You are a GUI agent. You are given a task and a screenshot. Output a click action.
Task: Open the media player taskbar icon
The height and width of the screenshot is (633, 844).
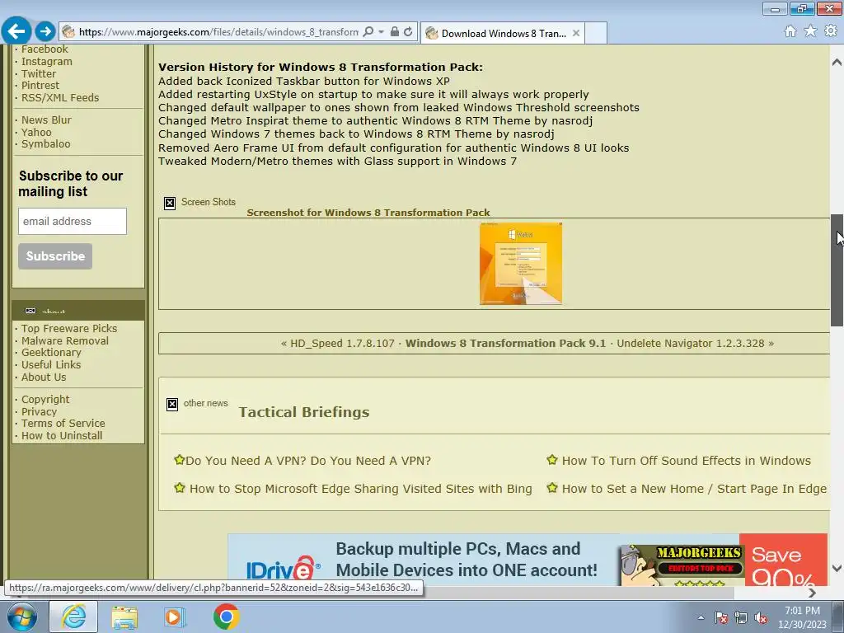175,617
